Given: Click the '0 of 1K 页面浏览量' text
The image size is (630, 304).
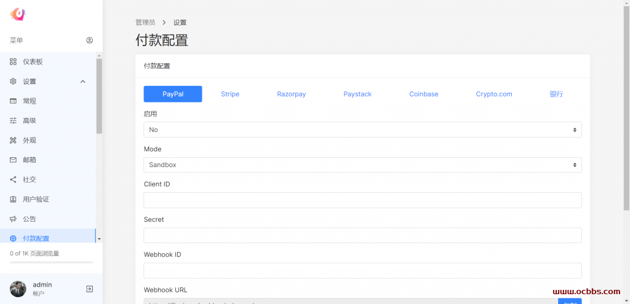Looking at the screenshot, I should click(34, 254).
